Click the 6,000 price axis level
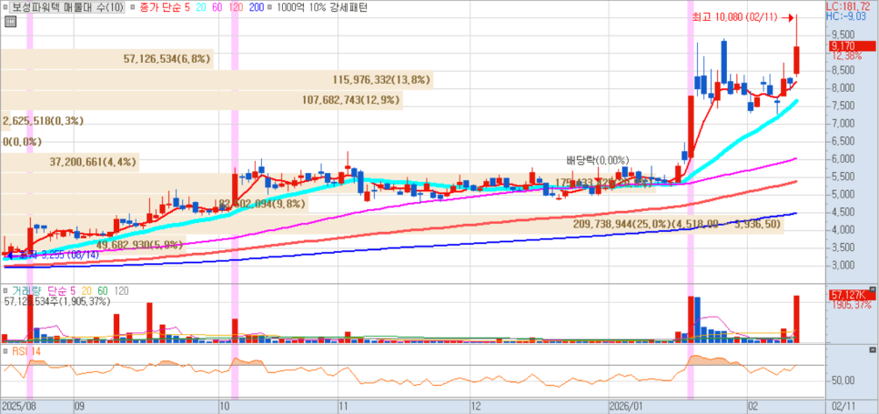Image resolution: width=879 pixels, height=414 pixels. pos(842,159)
